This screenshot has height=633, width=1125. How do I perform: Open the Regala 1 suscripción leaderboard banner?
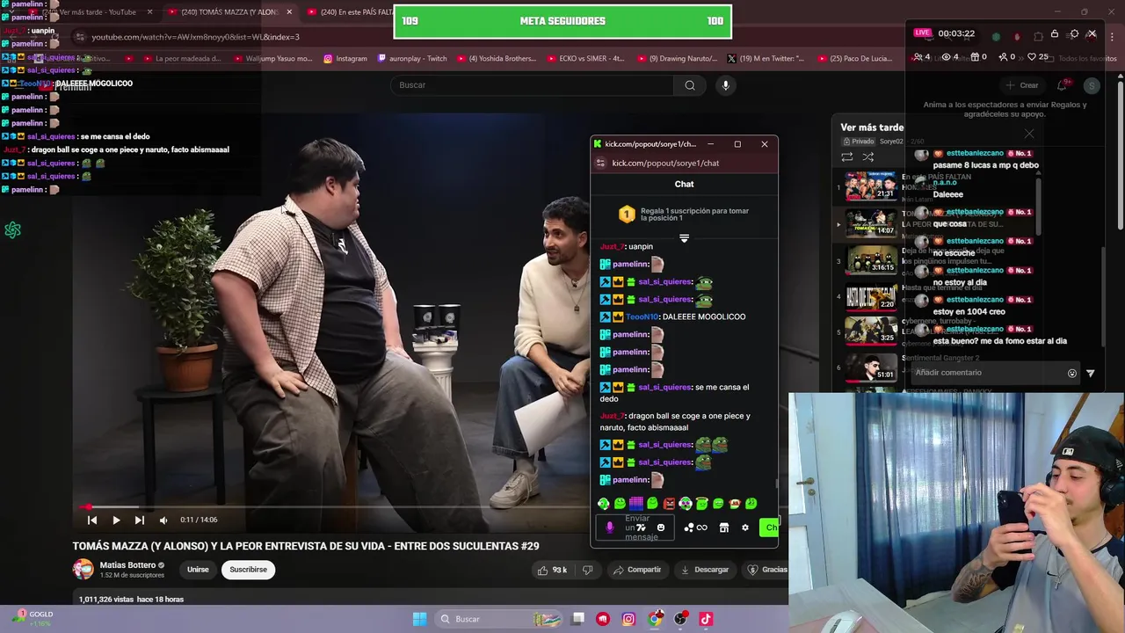point(684,215)
